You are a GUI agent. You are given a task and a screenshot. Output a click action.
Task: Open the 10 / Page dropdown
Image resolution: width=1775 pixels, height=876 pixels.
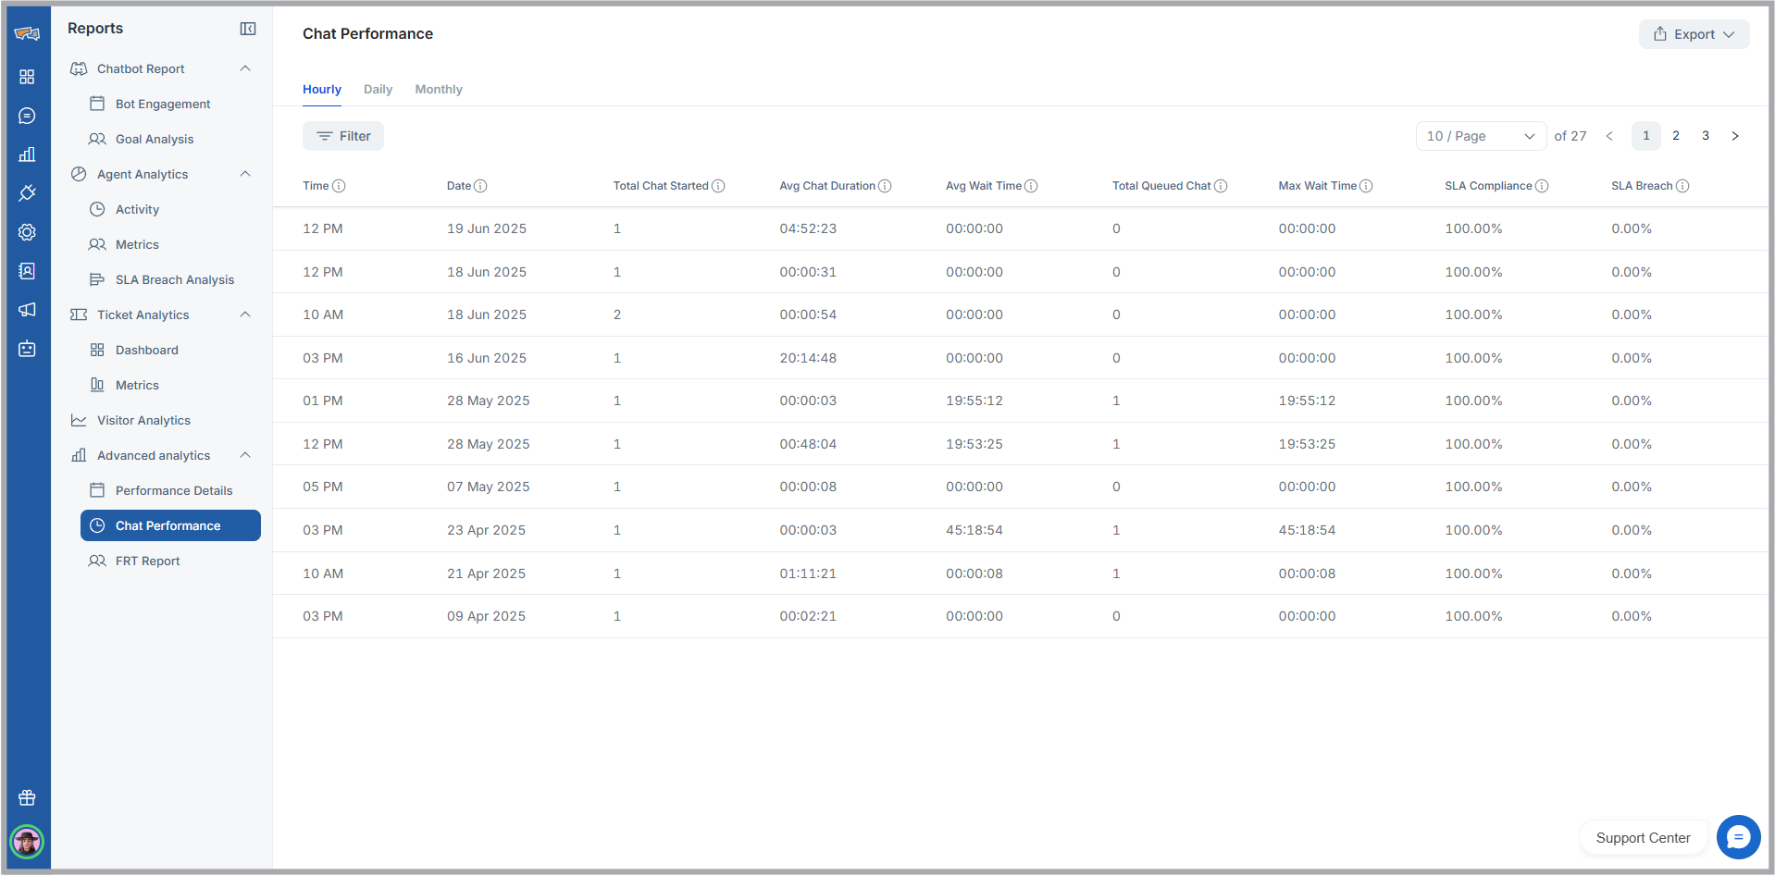1481,136
